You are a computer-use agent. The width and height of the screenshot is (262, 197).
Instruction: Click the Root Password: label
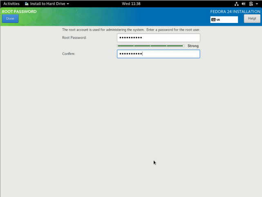pyautogui.click(x=74, y=38)
